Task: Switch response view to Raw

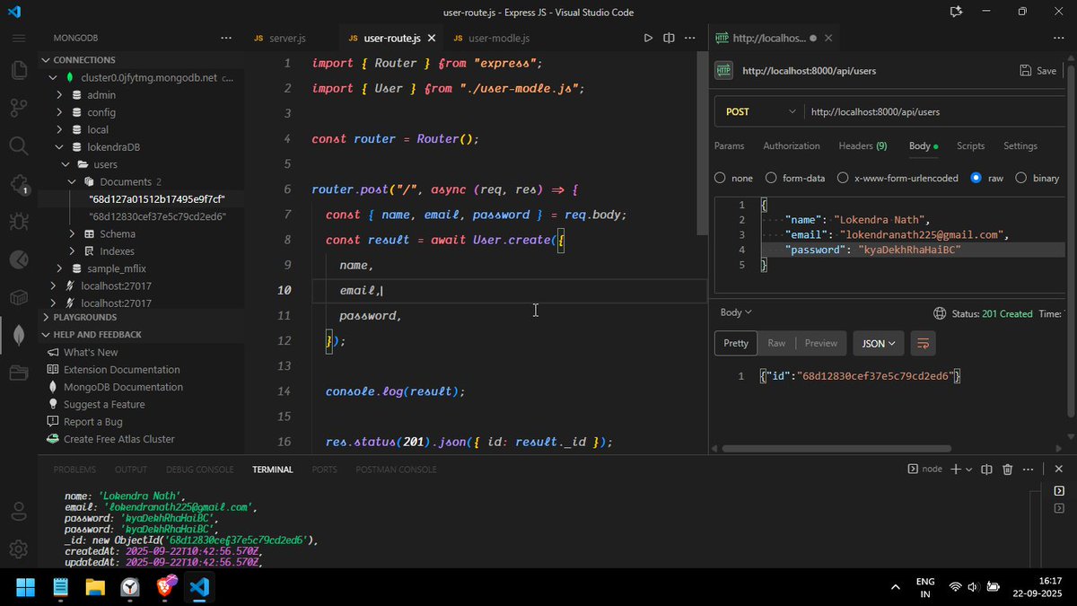Action: coord(776,343)
